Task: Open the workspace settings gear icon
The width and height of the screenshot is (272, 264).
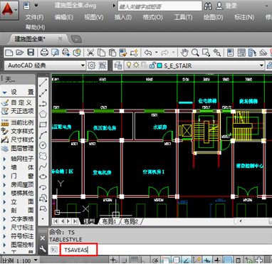Action: 91,65
